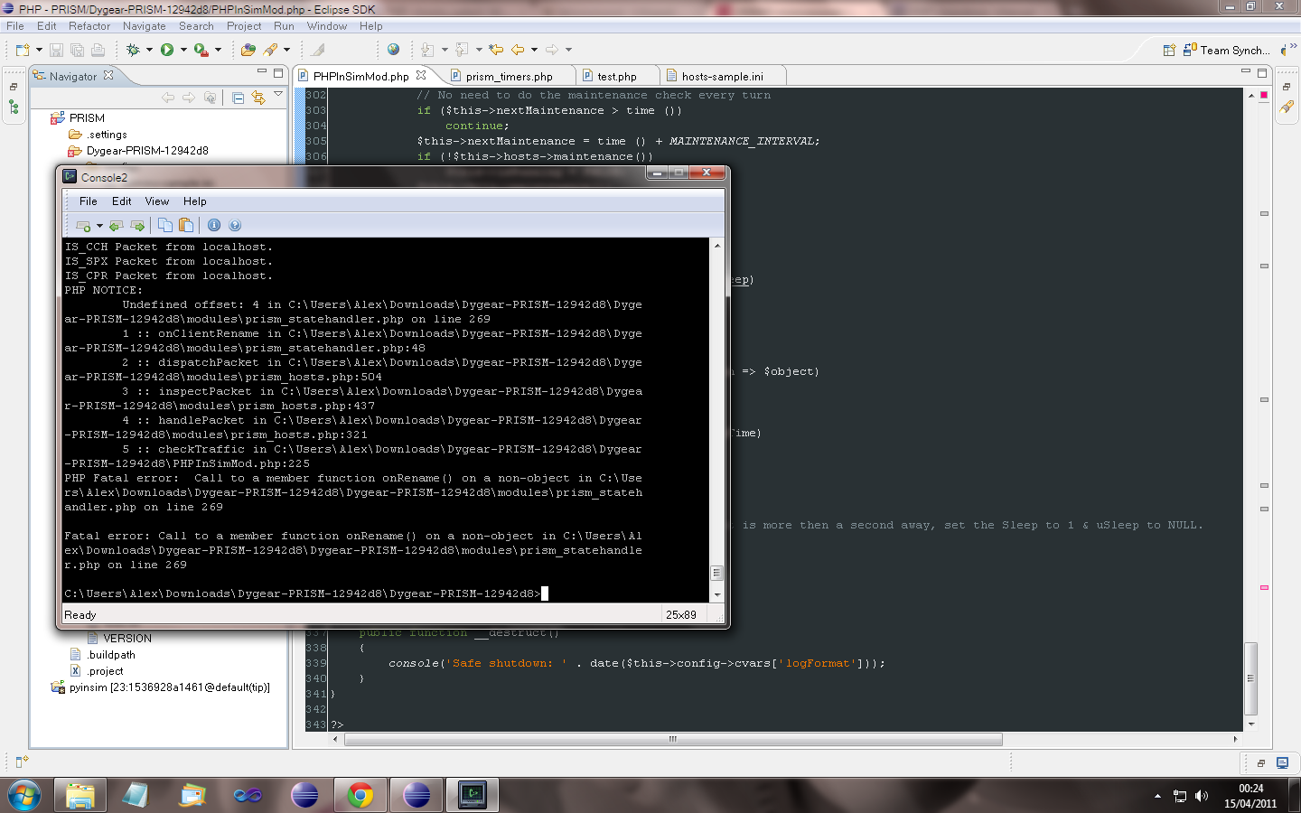Open Windows Start menu orb
Viewport: 1301px width, 813px height.
[24, 796]
